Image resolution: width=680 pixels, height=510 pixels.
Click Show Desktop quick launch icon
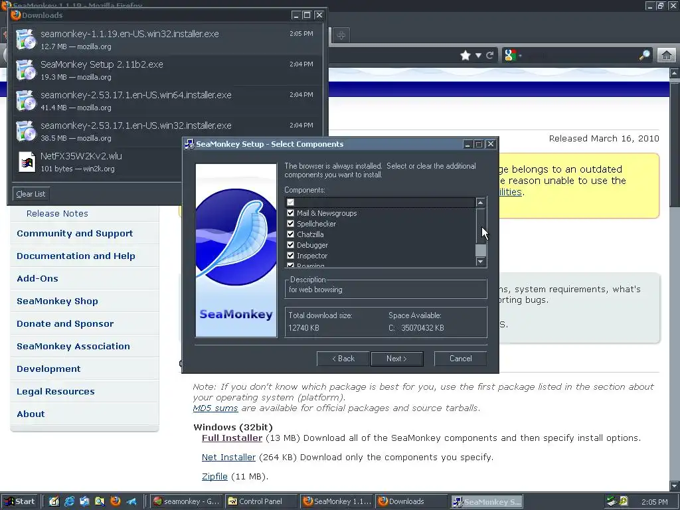54,501
